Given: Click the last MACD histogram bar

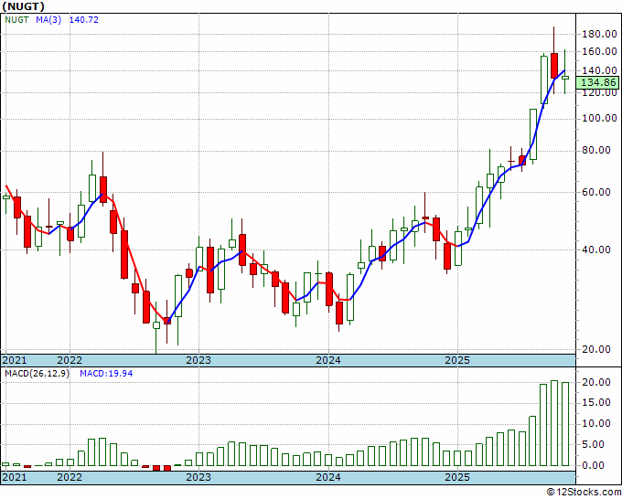Looking at the screenshot, I should pos(565,424).
